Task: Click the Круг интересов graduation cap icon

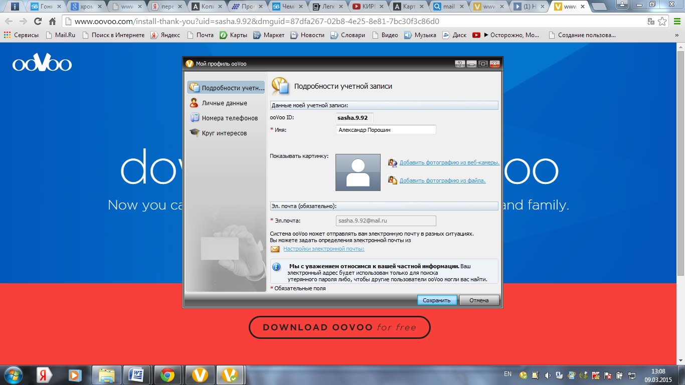Action: tap(194, 133)
